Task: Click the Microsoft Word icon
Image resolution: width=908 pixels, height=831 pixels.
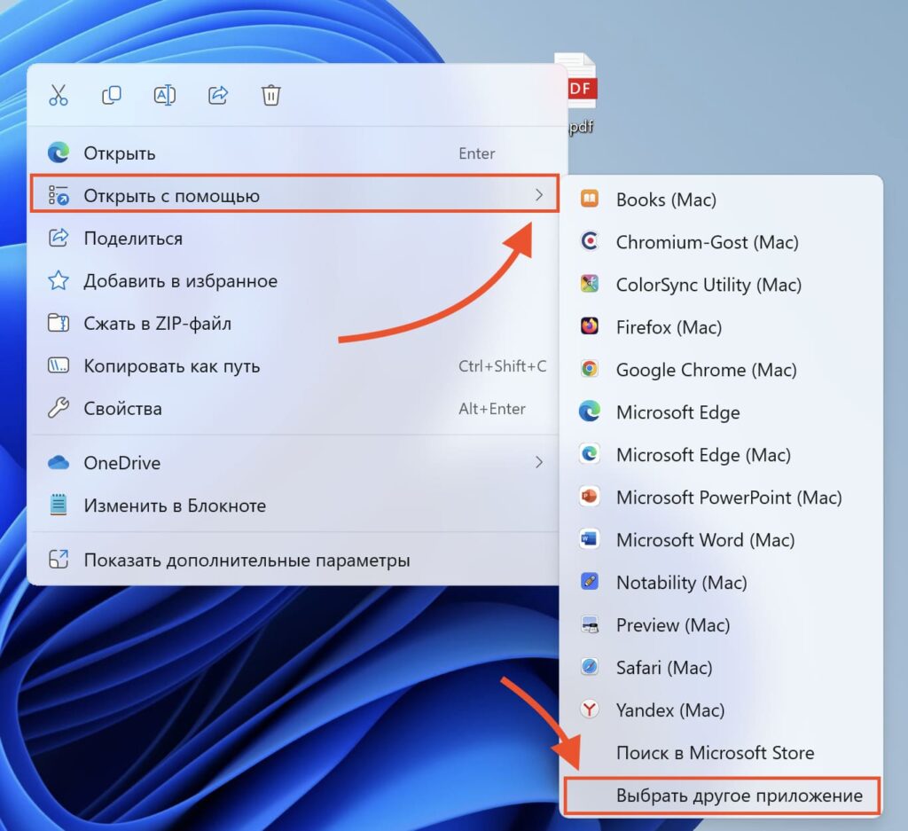Action: tap(590, 539)
